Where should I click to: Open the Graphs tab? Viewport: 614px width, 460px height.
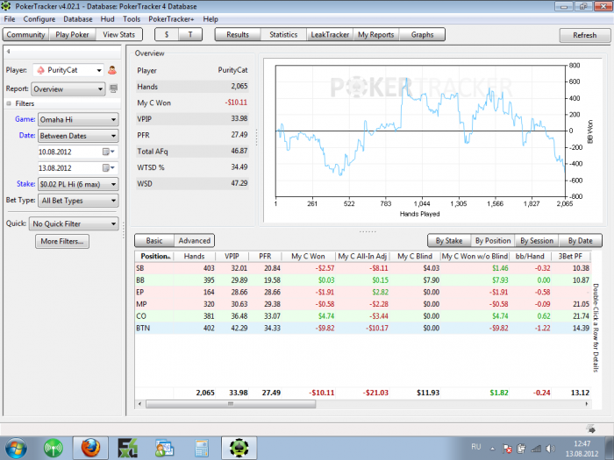[x=422, y=35]
